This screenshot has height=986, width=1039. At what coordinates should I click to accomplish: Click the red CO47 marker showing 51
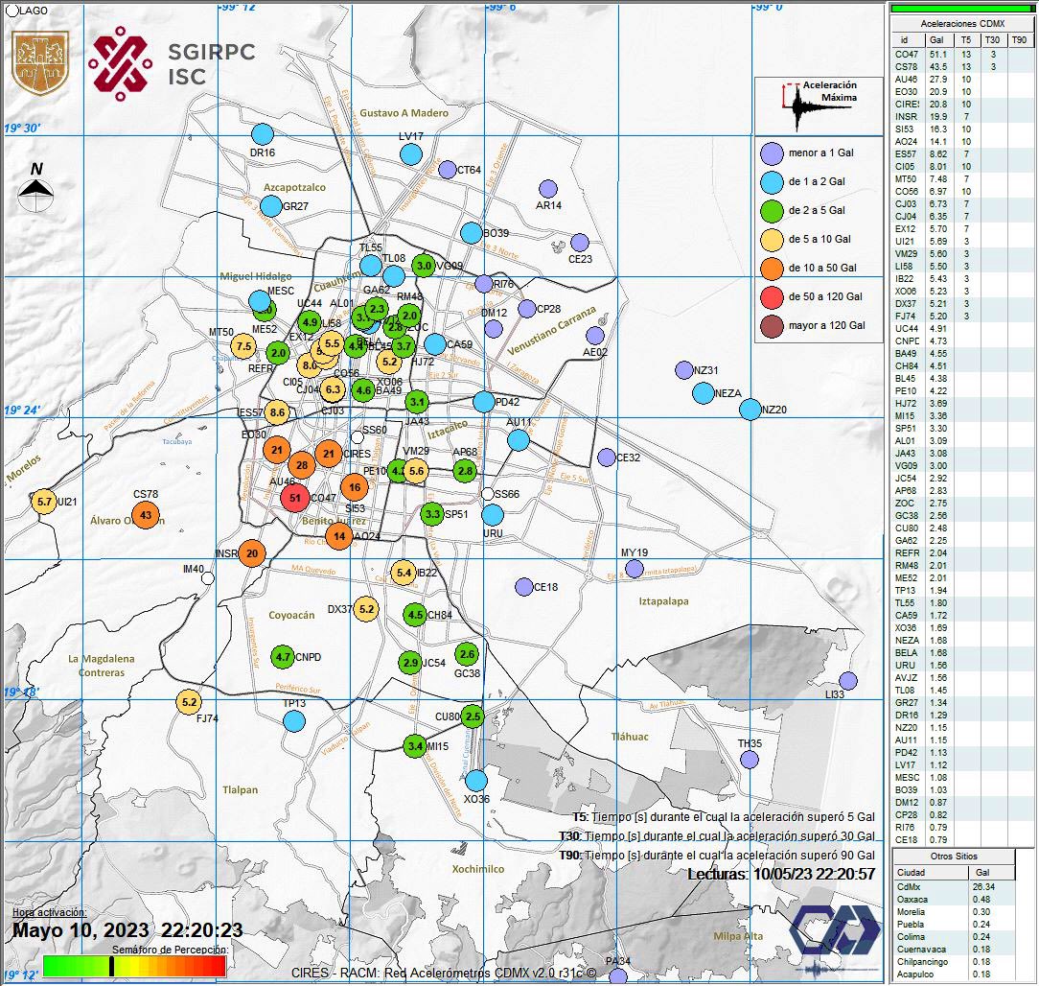coord(295,497)
